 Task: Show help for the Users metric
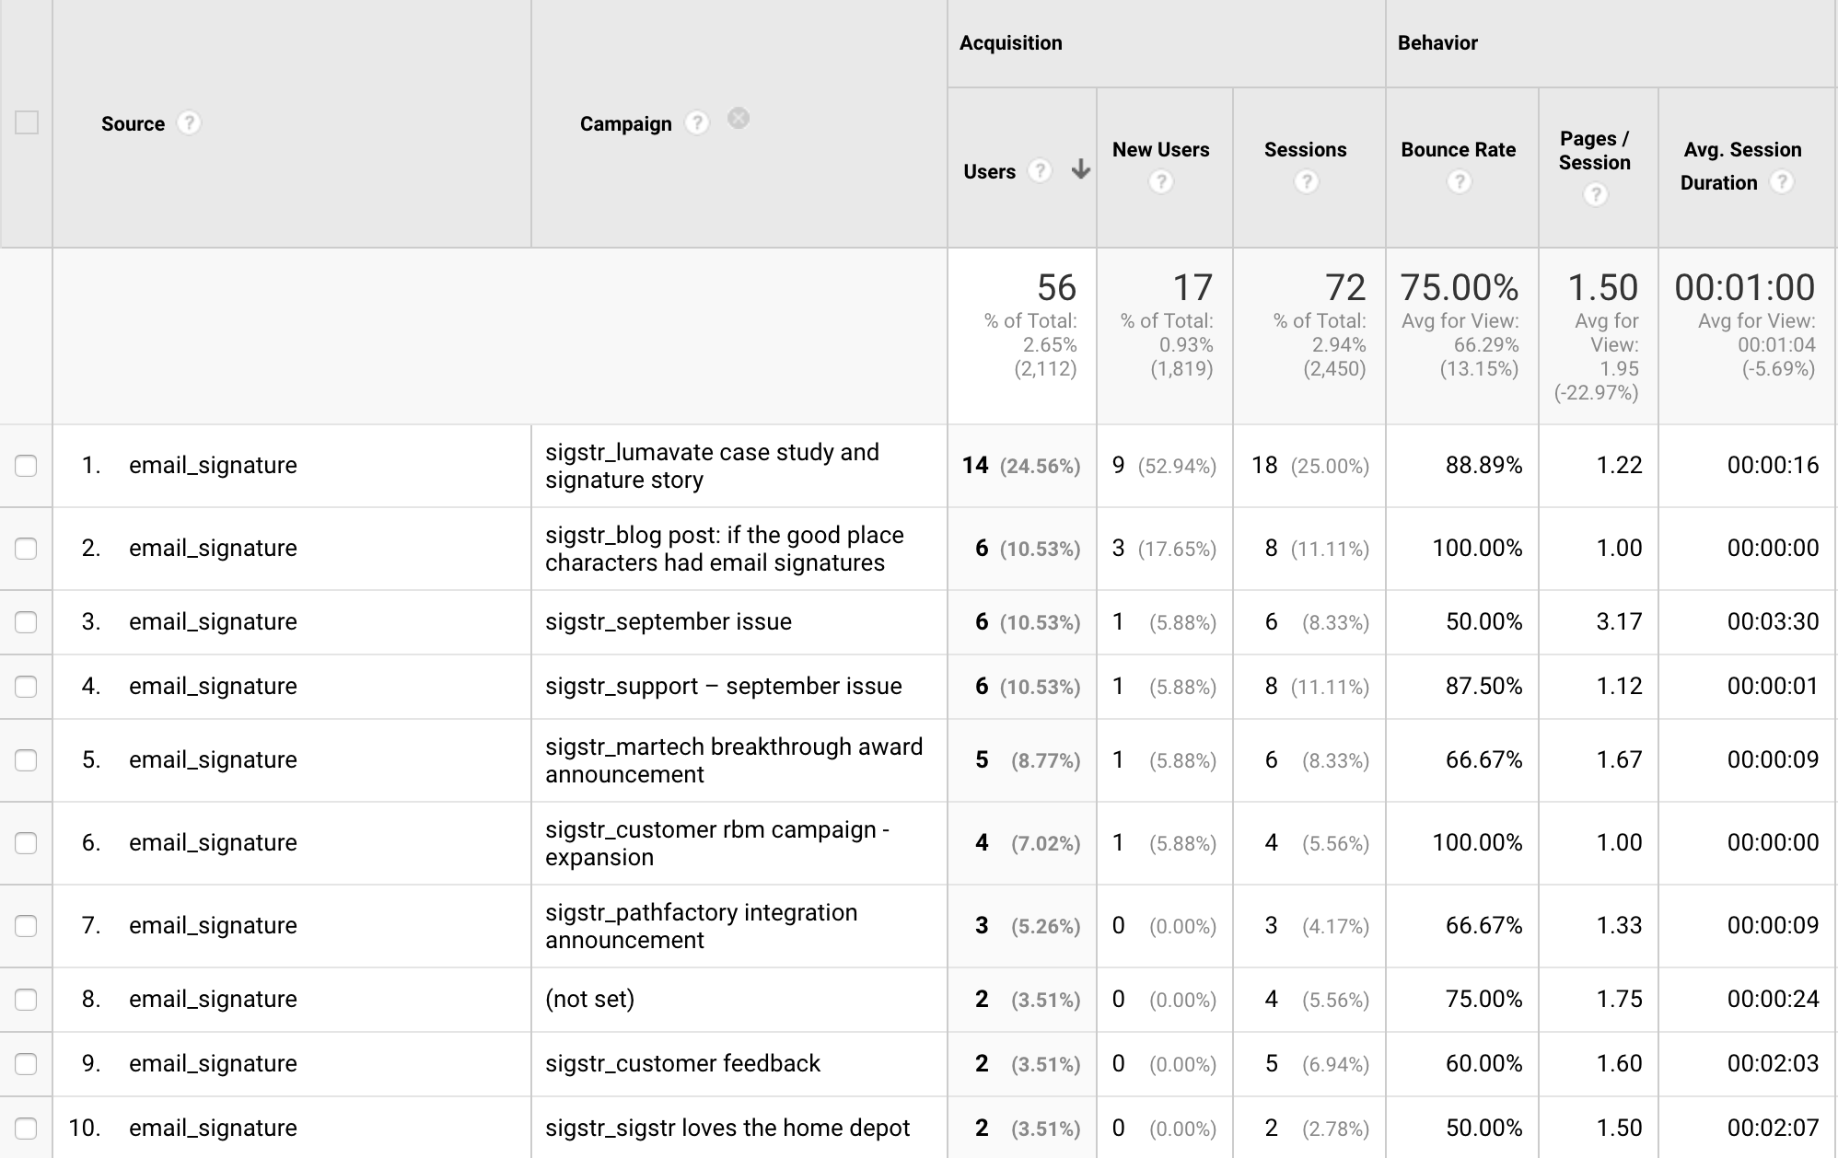pyautogui.click(x=1040, y=171)
